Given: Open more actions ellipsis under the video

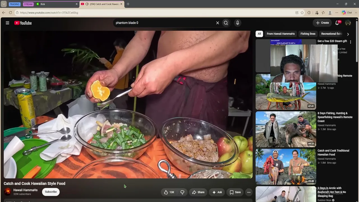Looking at the screenshot, I should pyautogui.click(x=249, y=192).
